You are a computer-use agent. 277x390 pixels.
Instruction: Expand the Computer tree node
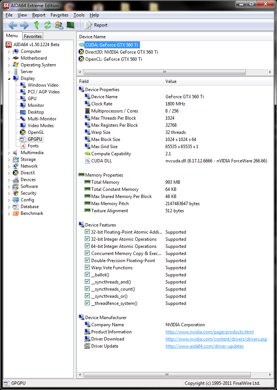[9, 52]
